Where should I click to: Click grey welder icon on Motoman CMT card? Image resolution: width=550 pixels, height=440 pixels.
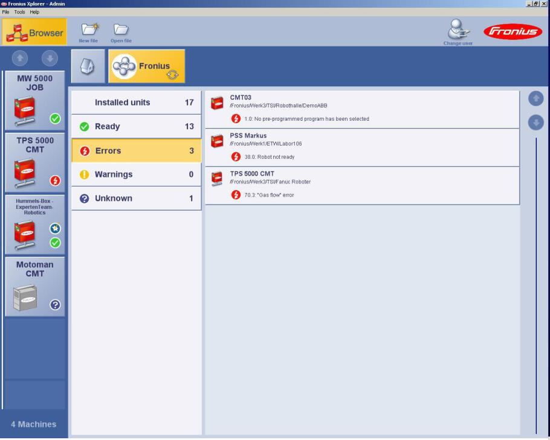[25, 298]
